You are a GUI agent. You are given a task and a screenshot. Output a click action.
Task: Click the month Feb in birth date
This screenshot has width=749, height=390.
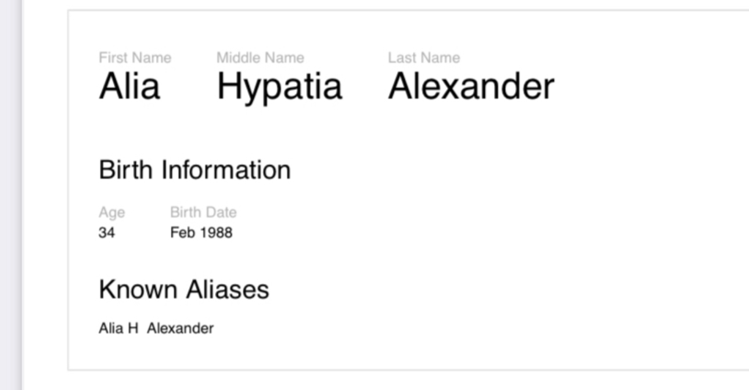(181, 233)
